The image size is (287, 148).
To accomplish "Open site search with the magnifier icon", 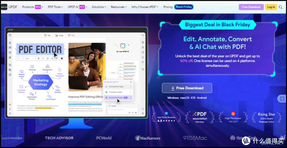I will [x=281, y=7].
